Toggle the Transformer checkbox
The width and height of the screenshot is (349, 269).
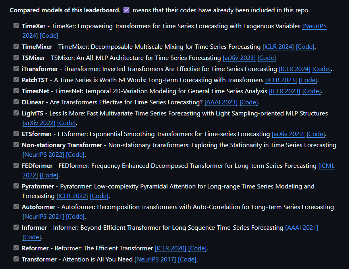[16, 259]
